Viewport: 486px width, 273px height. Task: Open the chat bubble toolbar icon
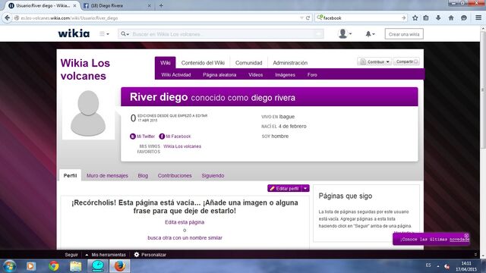pos(464,18)
